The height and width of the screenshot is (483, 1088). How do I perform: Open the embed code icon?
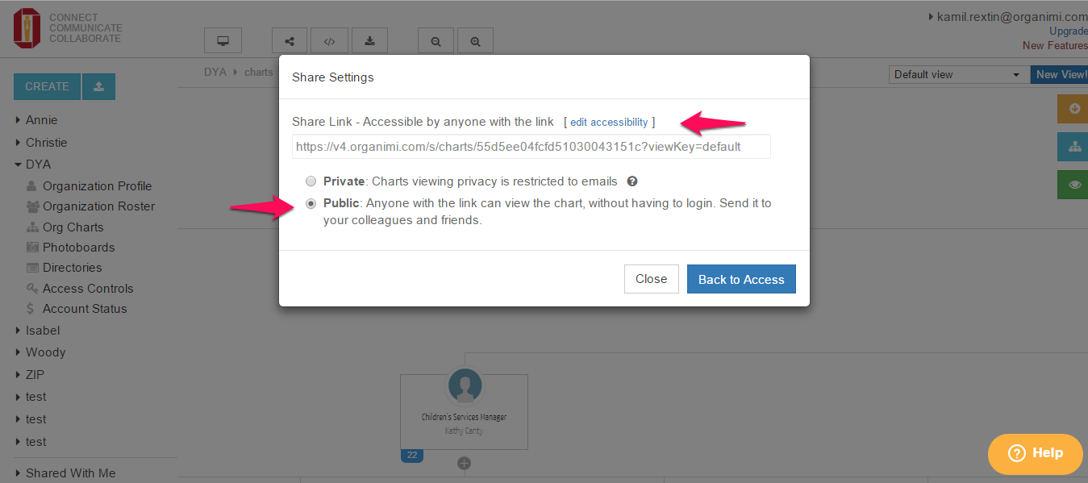[329, 41]
